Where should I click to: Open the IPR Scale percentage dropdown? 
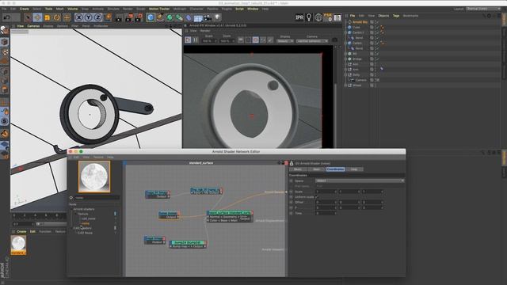click(x=209, y=41)
